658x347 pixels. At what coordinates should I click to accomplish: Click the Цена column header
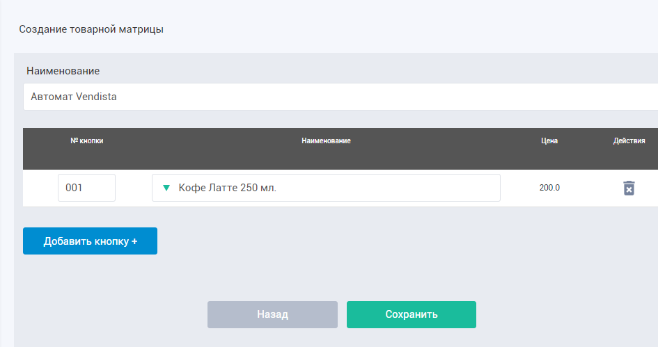(549, 141)
